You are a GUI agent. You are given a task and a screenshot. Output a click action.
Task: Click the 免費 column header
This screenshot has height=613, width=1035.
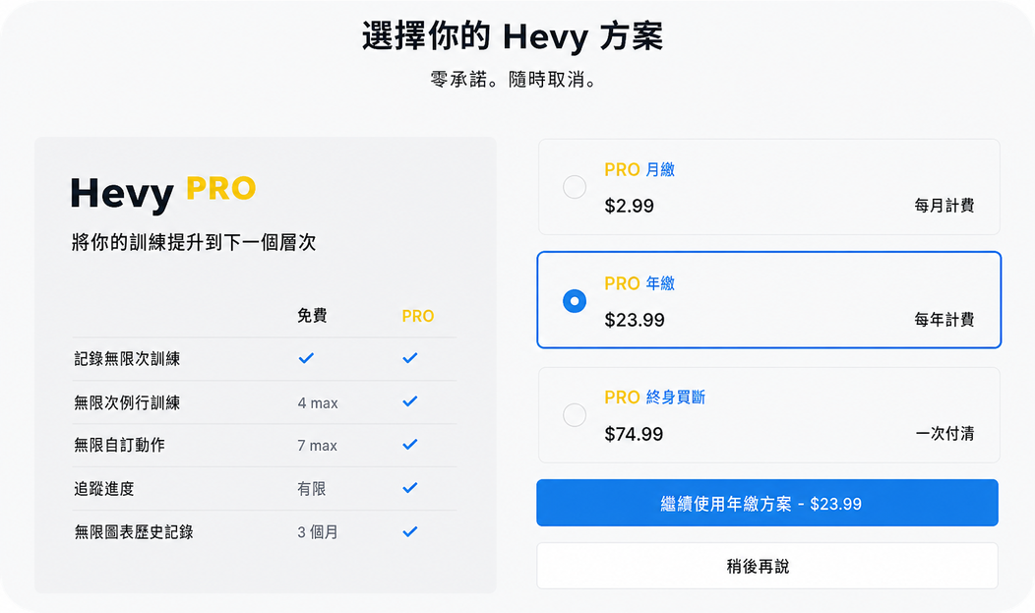click(312, 316)
